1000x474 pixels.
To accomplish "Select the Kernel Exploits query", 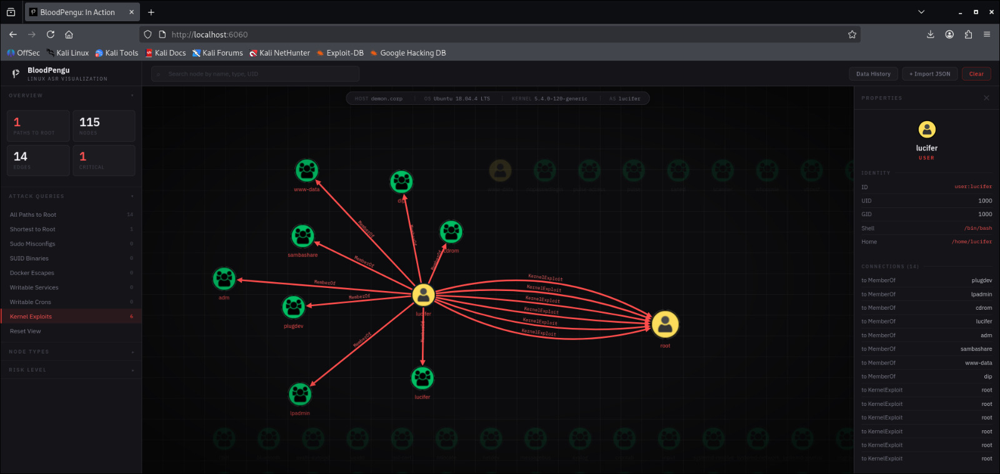I will tap(31, 317).
